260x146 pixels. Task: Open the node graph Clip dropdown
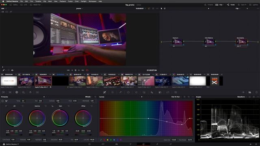[x=238, y=9]
